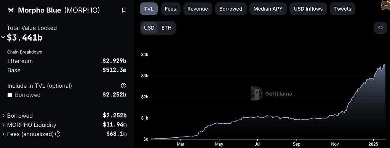Show info for Fees annualized
The image size is (390, 148).
tap(58, 134)
